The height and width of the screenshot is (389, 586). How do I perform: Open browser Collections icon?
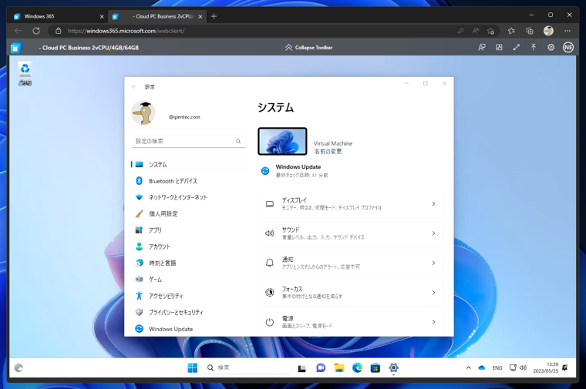(x=529, y=31)
